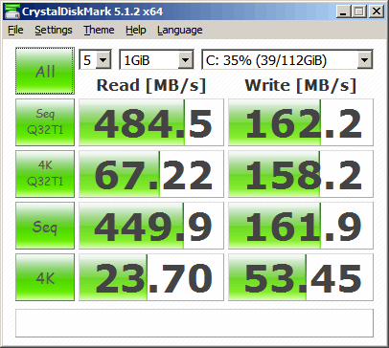Open the Help menu

coord(136,30)
